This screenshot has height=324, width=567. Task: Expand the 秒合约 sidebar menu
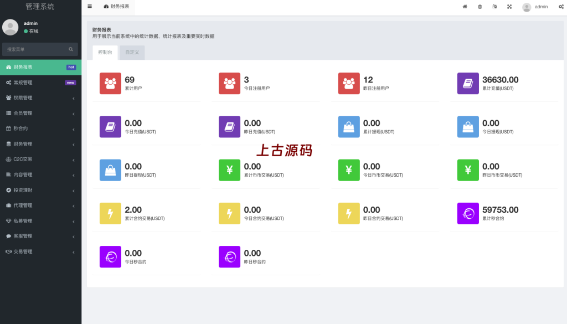[40, 128]
